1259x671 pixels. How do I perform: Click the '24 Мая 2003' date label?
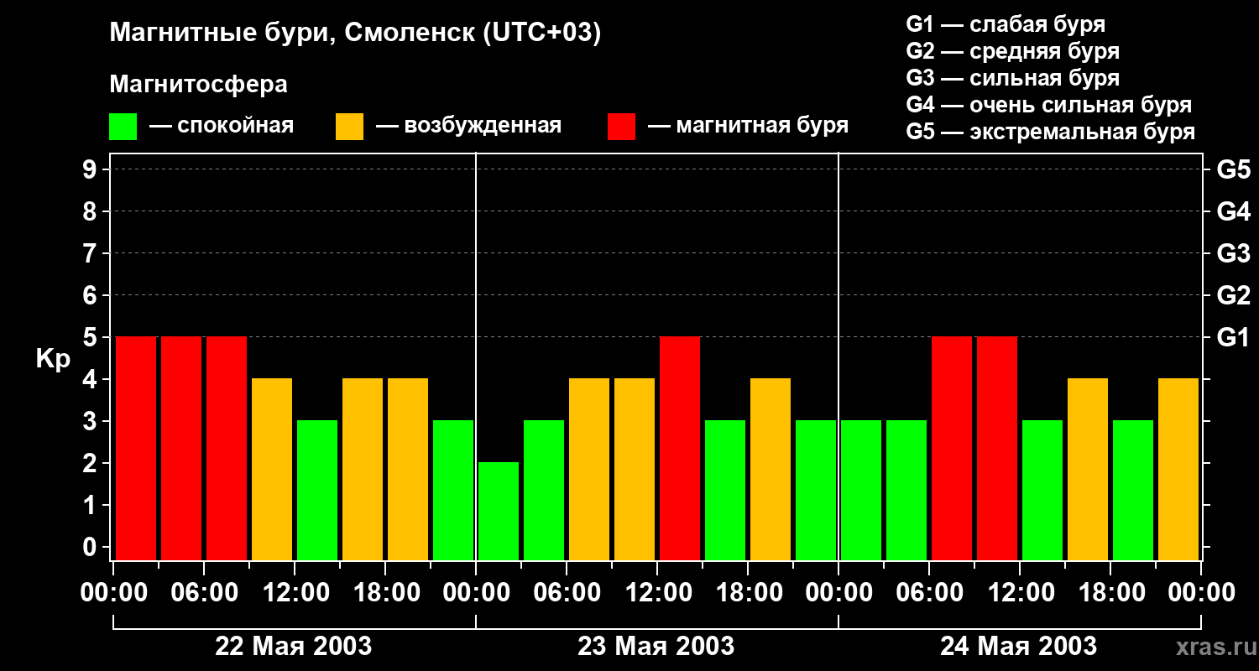[x=1018, y=647]
